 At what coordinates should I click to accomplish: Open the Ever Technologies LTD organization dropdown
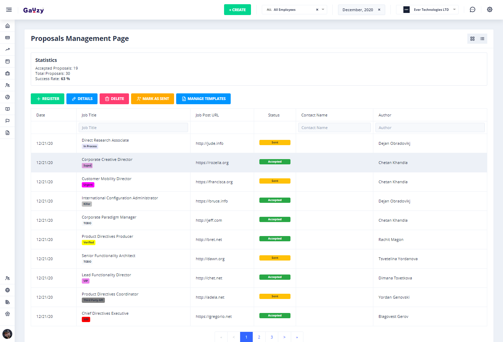454,10
